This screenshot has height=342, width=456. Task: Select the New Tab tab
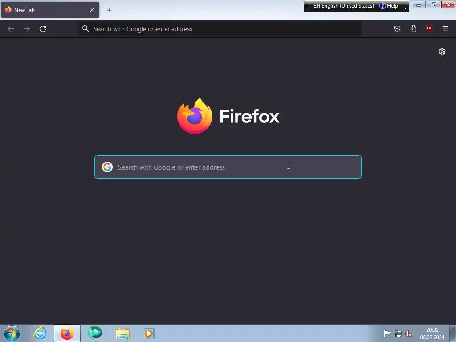click(50, 10)
